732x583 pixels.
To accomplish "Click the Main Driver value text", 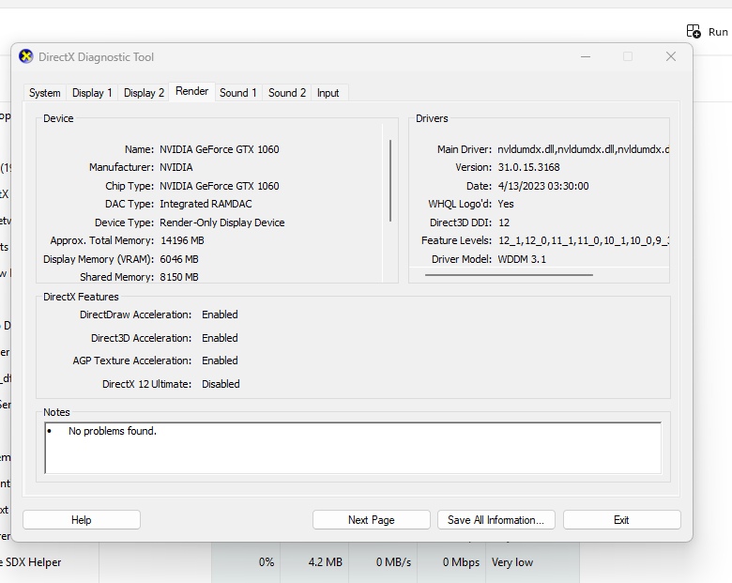I will (583, 149).
